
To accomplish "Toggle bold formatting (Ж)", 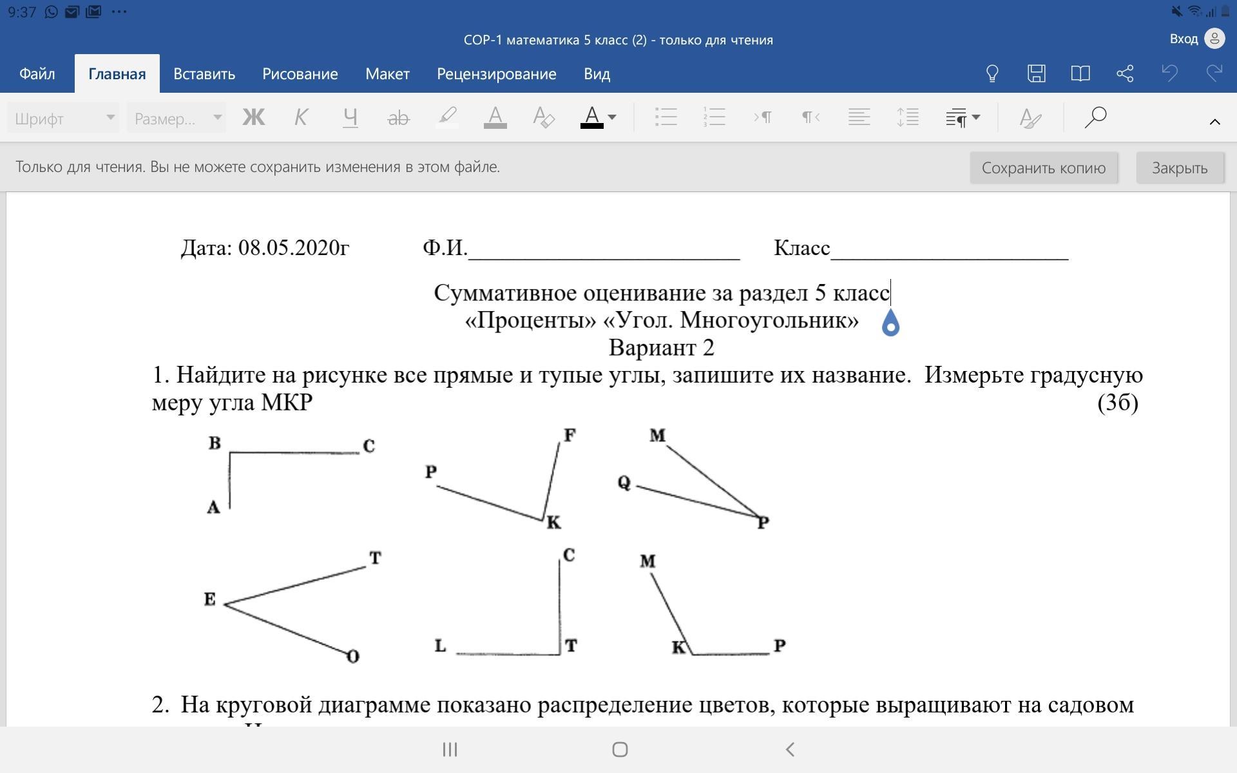I will [253, 117].
